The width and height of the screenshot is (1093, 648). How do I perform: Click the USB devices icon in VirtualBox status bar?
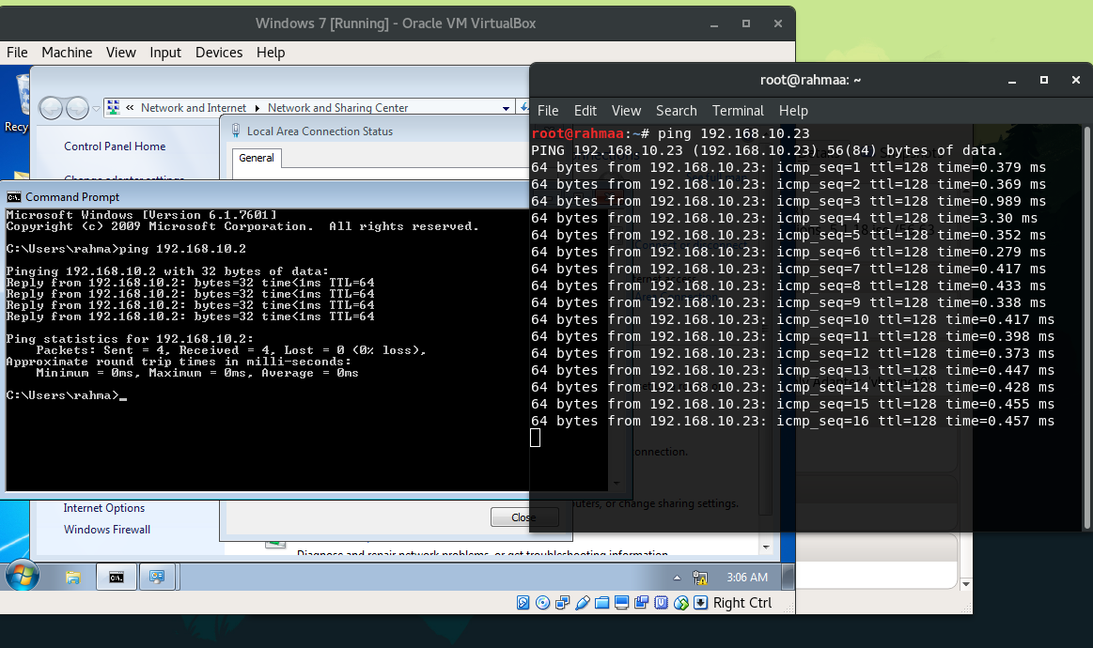click(x=583, y=603)
